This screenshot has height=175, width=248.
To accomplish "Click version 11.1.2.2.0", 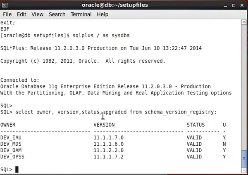I will (x=108, y=150).
